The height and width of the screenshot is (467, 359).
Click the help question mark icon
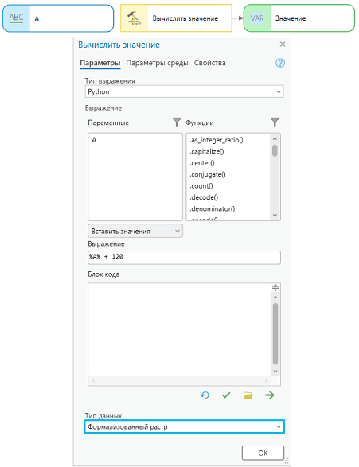(x=279, y=63)
